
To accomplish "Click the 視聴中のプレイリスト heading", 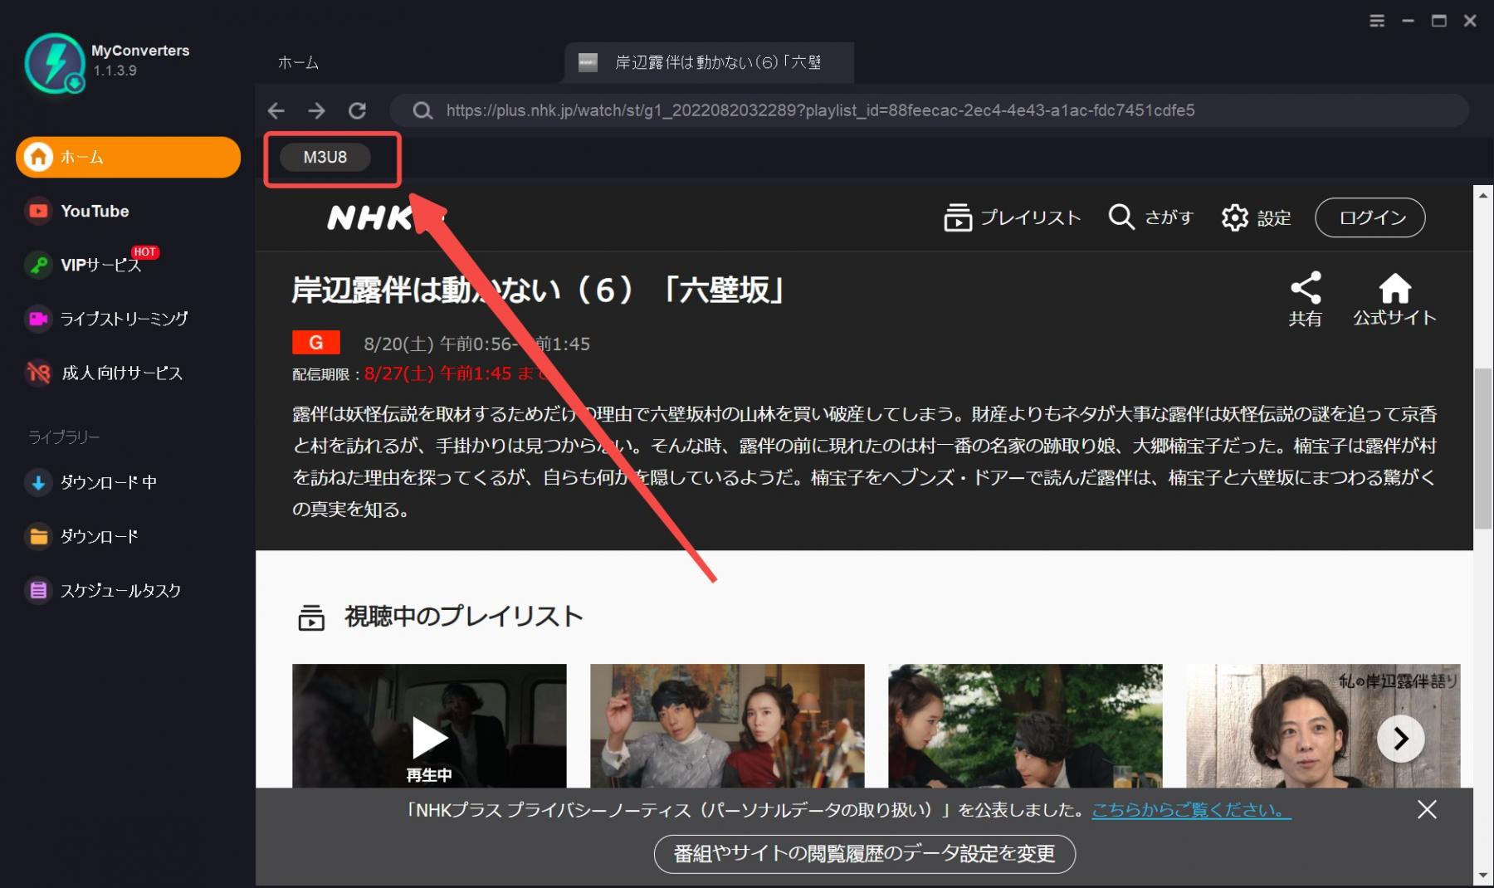I will [x=464, y=617].
